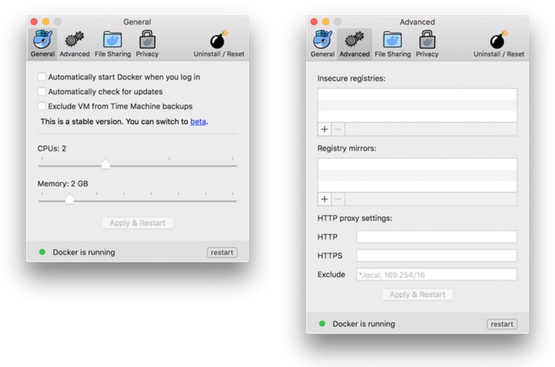This screenshot has height=367, width=555.
Task: Click the CPUs slider handle
Action: 105,164
